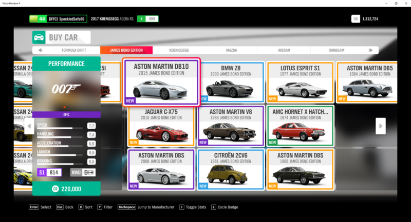Select the Lotus Esprit S1 card

point(300,82)
